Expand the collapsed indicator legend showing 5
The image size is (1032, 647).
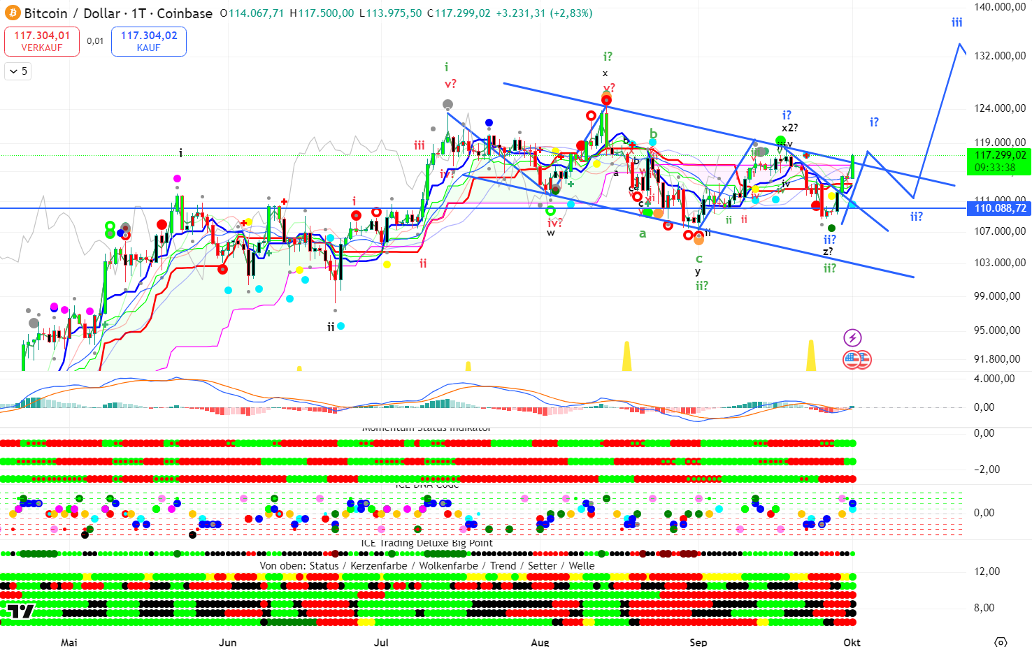[18, 71]
